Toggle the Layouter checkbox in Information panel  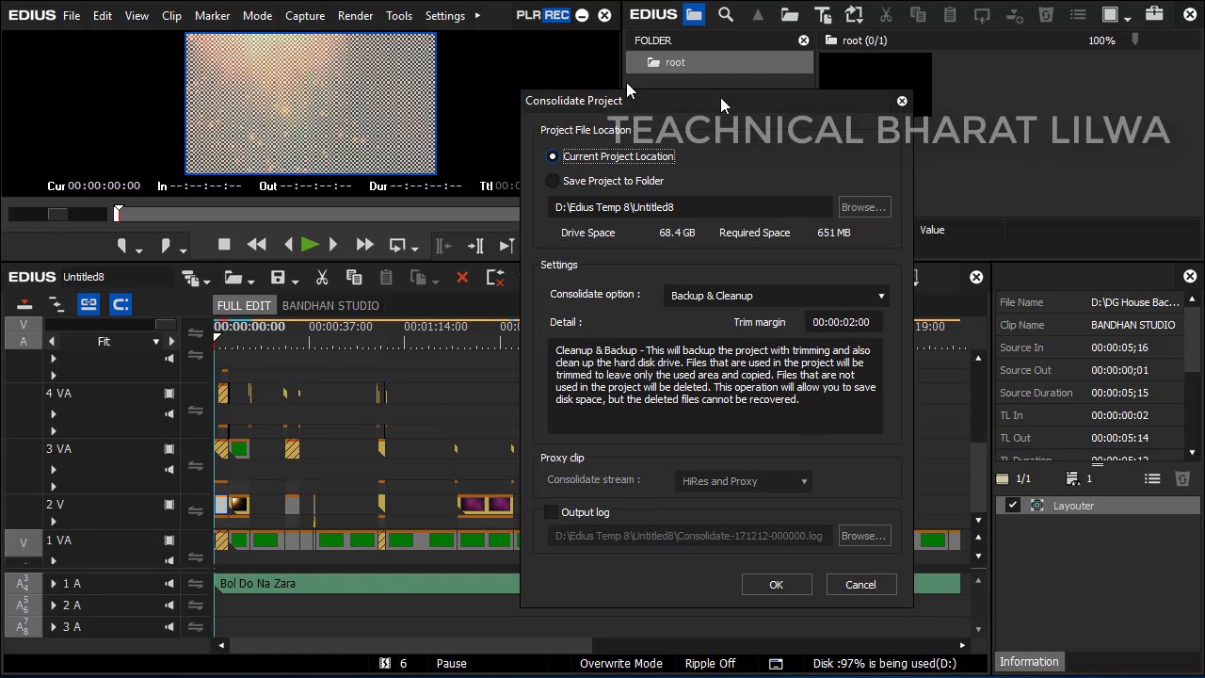click(1012, 506)
